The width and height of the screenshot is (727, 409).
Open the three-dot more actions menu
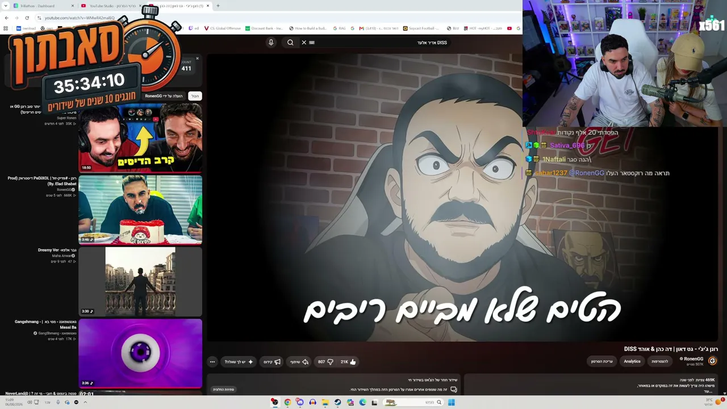[212, 362]
